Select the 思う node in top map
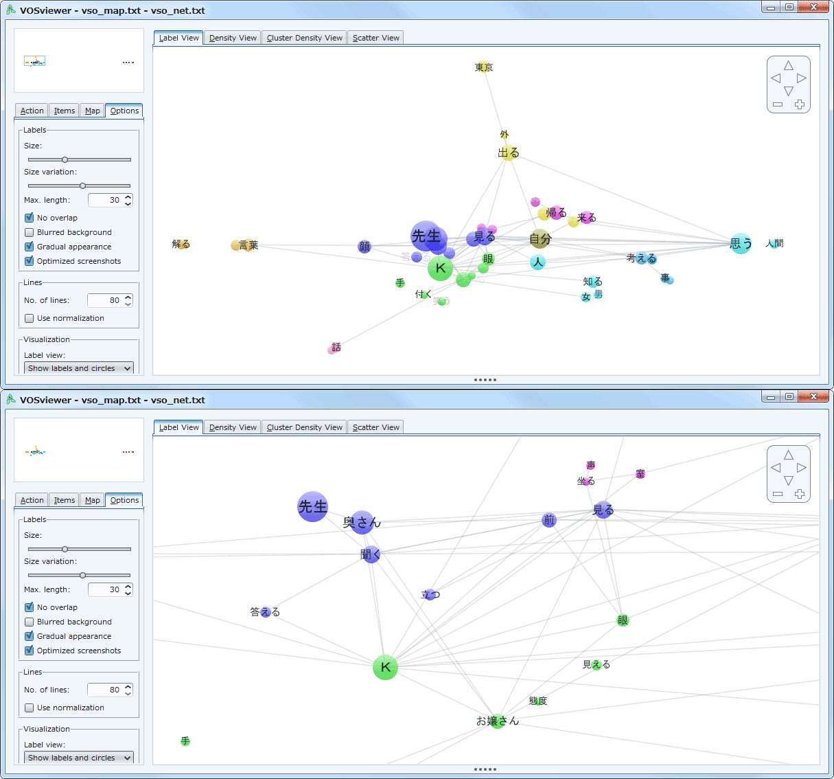 click(x=741, y=243)
